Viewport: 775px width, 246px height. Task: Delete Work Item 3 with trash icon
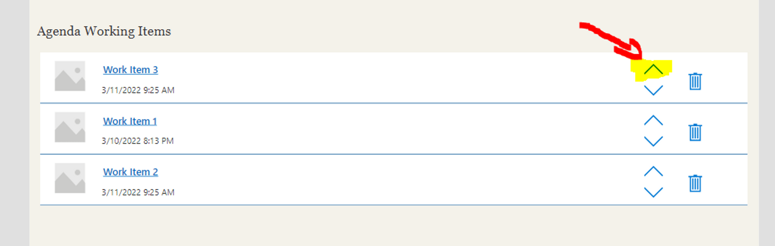pos(695,81)
